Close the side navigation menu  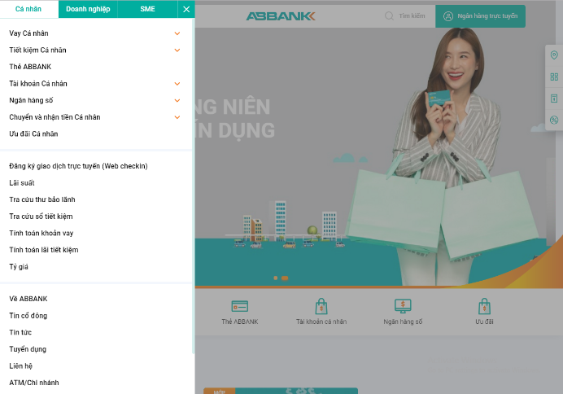(x=186, y=9)
